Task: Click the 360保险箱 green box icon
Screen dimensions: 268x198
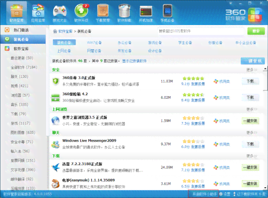Action: click(x=55, y=97)
